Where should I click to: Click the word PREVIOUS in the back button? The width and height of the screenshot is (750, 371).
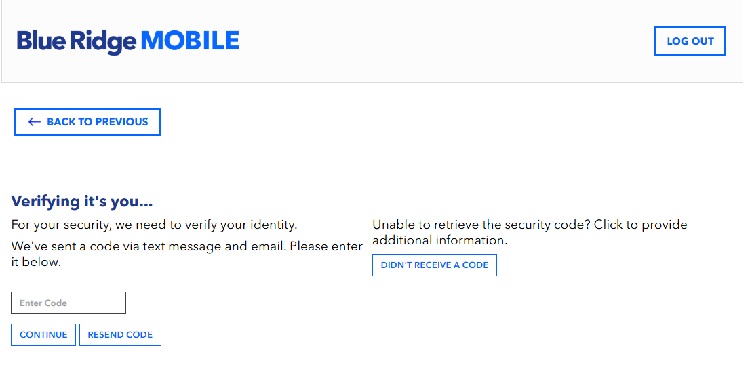121,122
